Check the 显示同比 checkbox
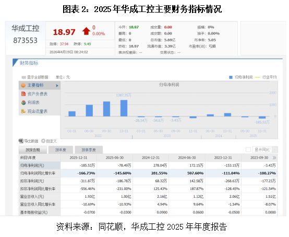 click(248, 150)
